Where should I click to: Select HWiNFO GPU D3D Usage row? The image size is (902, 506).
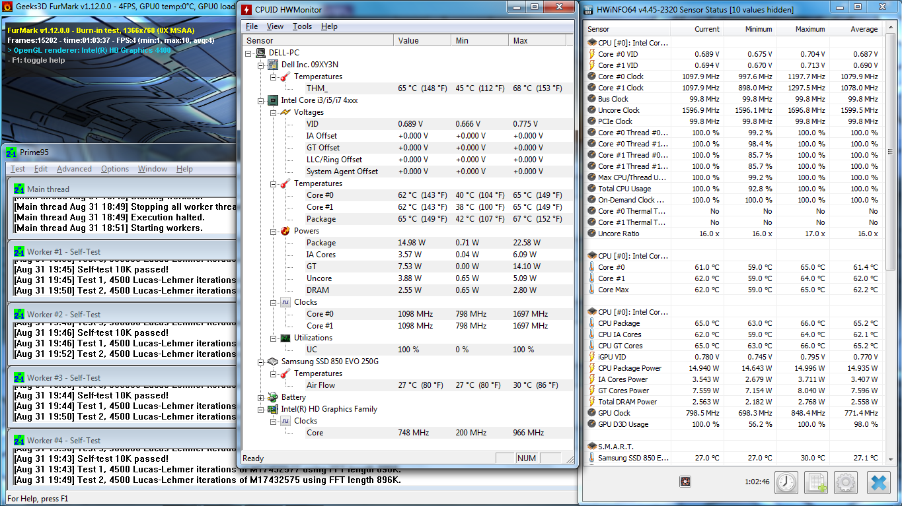pyautogui.click(x=734, y=424)
